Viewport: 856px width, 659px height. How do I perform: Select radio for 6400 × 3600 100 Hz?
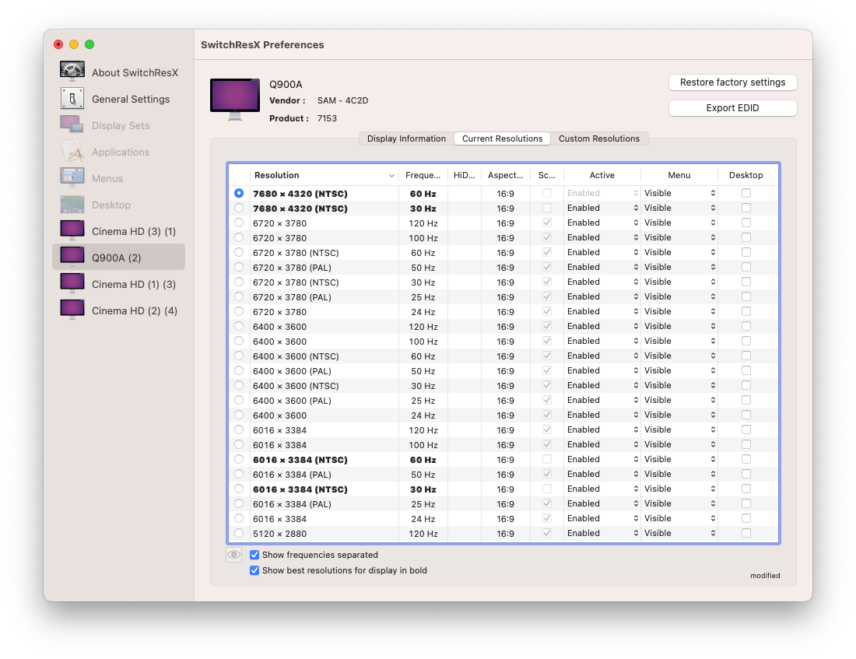click(239, 342)
